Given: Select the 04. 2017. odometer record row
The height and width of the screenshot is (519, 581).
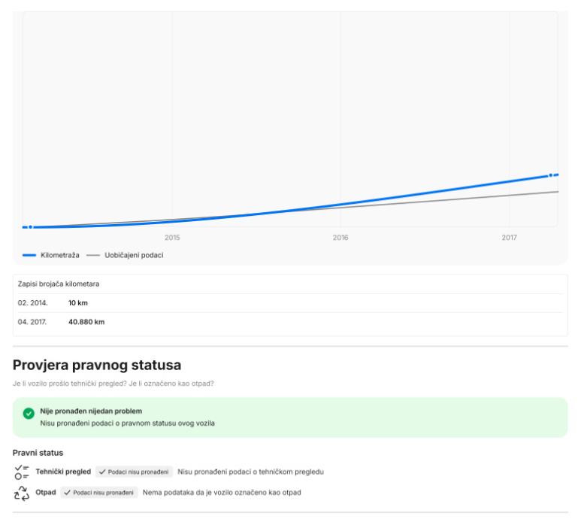Looking at the screenshot, I should 290,322.
